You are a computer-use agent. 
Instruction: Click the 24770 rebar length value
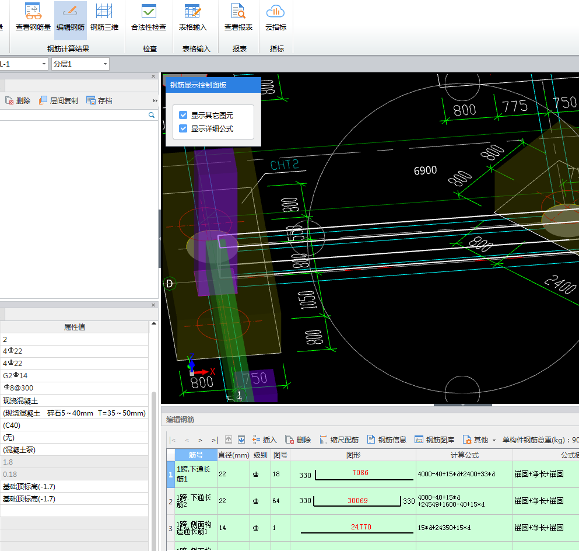tap(361, 526)
